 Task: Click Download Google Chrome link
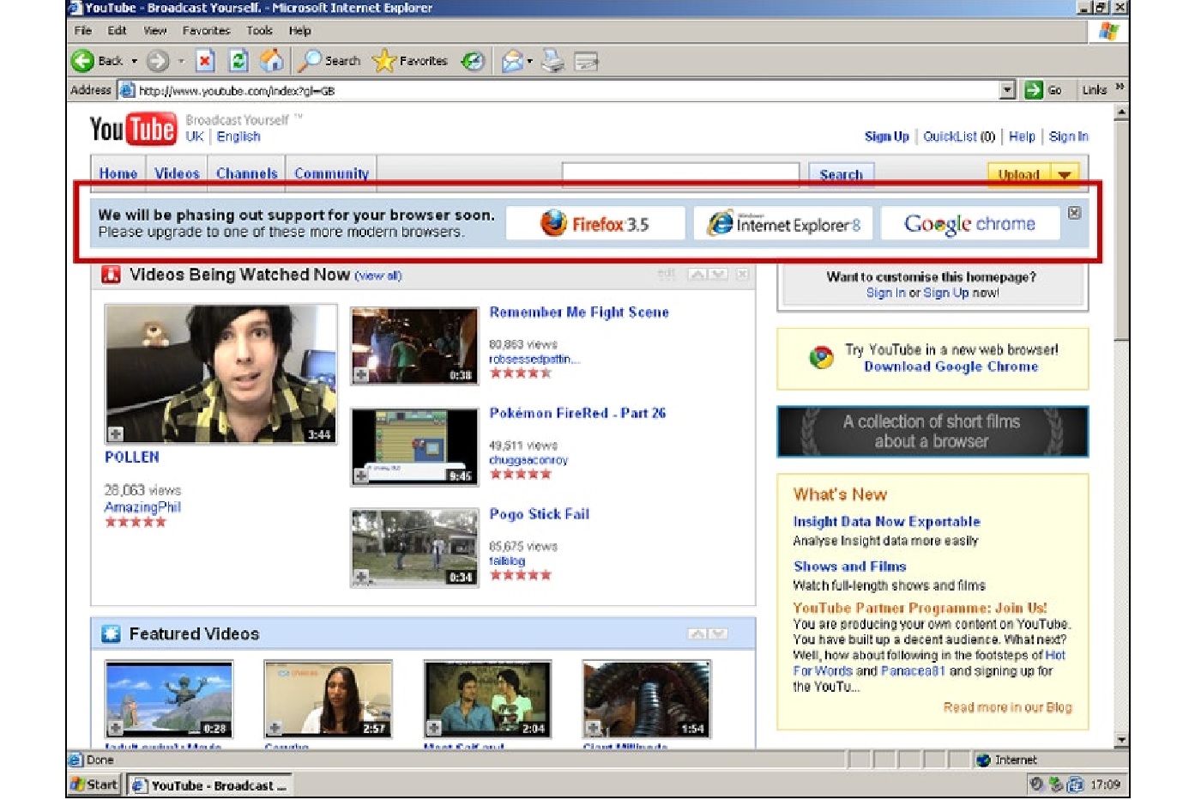[x=951, y=367]
